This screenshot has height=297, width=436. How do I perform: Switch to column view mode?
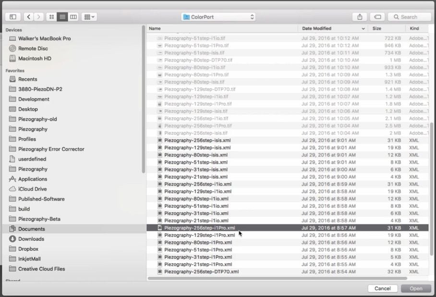pos(73,17)
